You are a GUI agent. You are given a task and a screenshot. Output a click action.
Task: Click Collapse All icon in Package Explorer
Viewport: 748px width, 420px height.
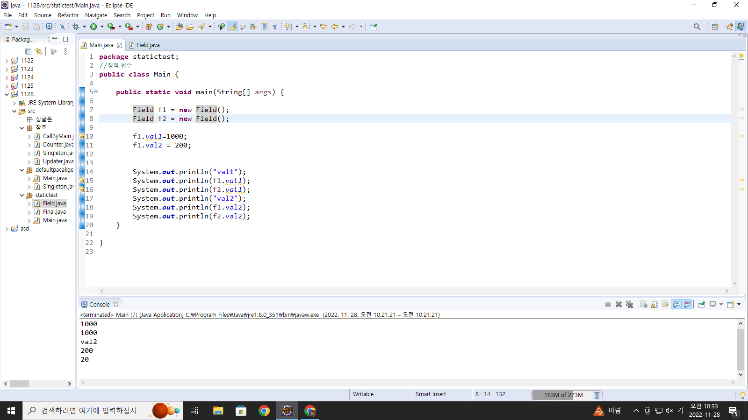[29, 51]
